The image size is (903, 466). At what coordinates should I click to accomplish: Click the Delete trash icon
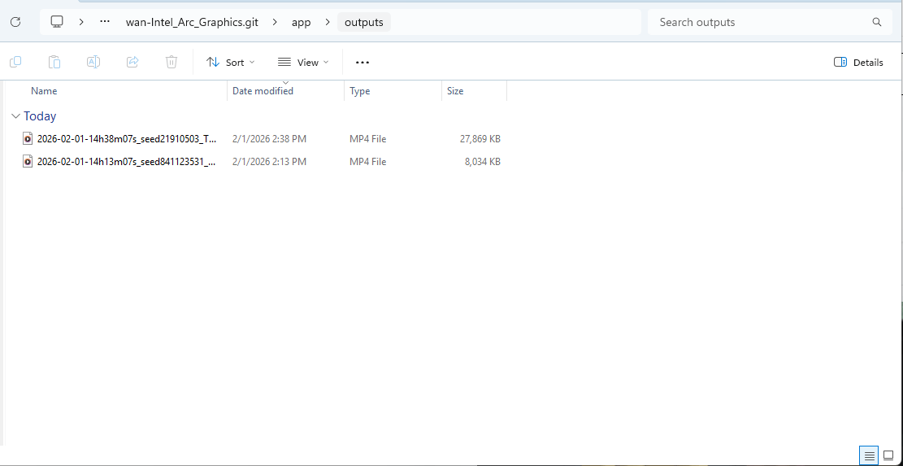click(171, 62)
